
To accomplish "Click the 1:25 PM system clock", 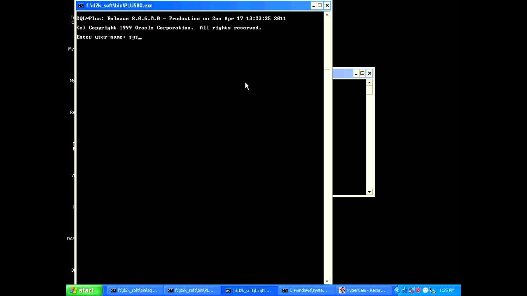I will [x=447, y=290].
